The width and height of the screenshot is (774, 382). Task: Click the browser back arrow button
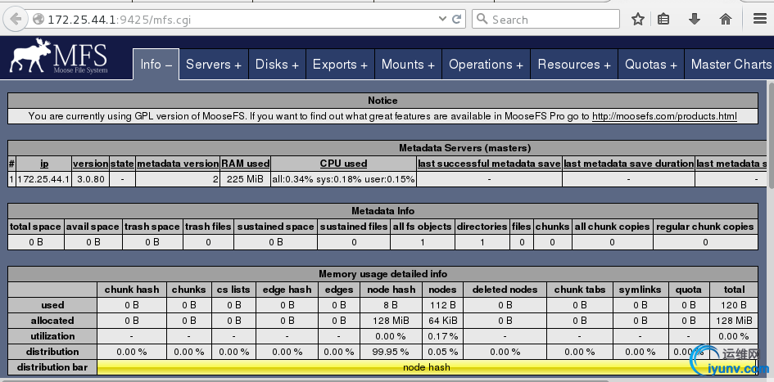pos(16,20)
